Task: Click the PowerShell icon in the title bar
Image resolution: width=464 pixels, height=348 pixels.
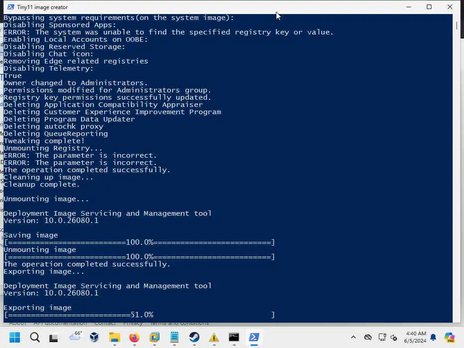Action: [x=11, y=7]
